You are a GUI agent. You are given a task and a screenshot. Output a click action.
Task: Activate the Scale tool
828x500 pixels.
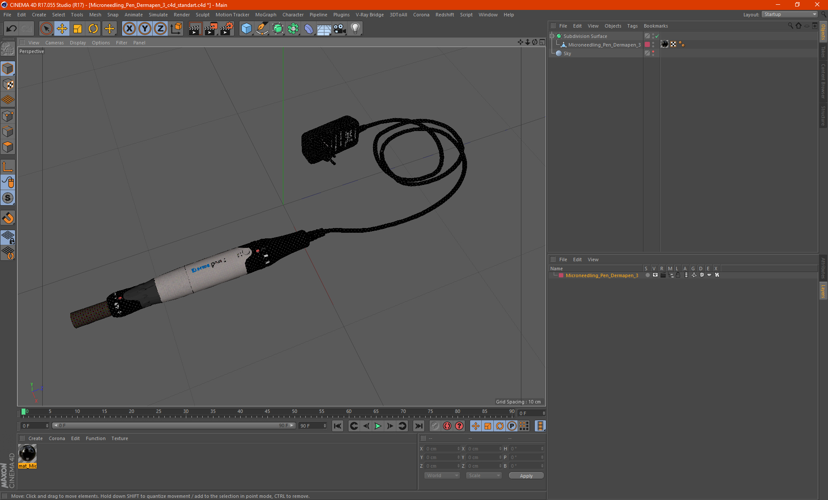click(78, 29)
